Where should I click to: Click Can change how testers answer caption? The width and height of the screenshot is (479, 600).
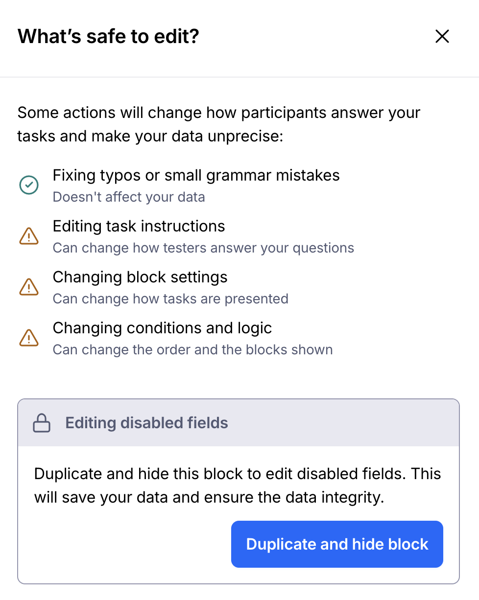tap(203, 248)
